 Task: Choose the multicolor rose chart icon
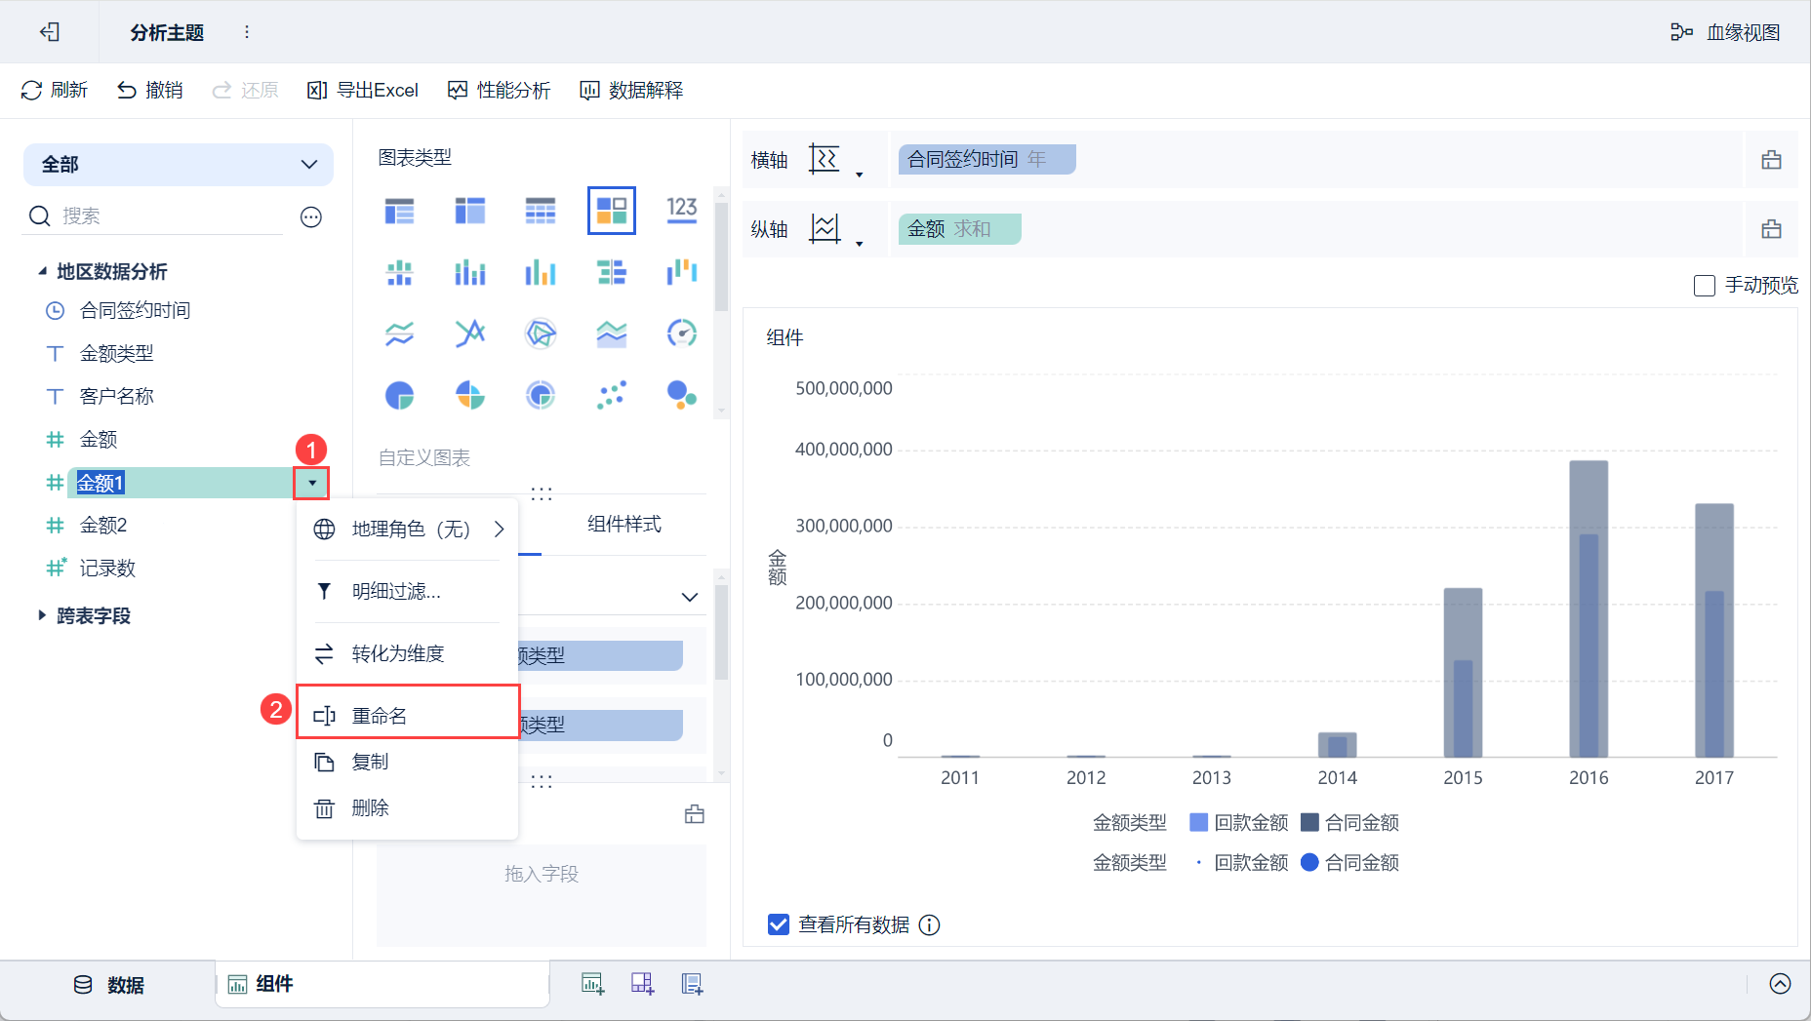click(470, 395)
